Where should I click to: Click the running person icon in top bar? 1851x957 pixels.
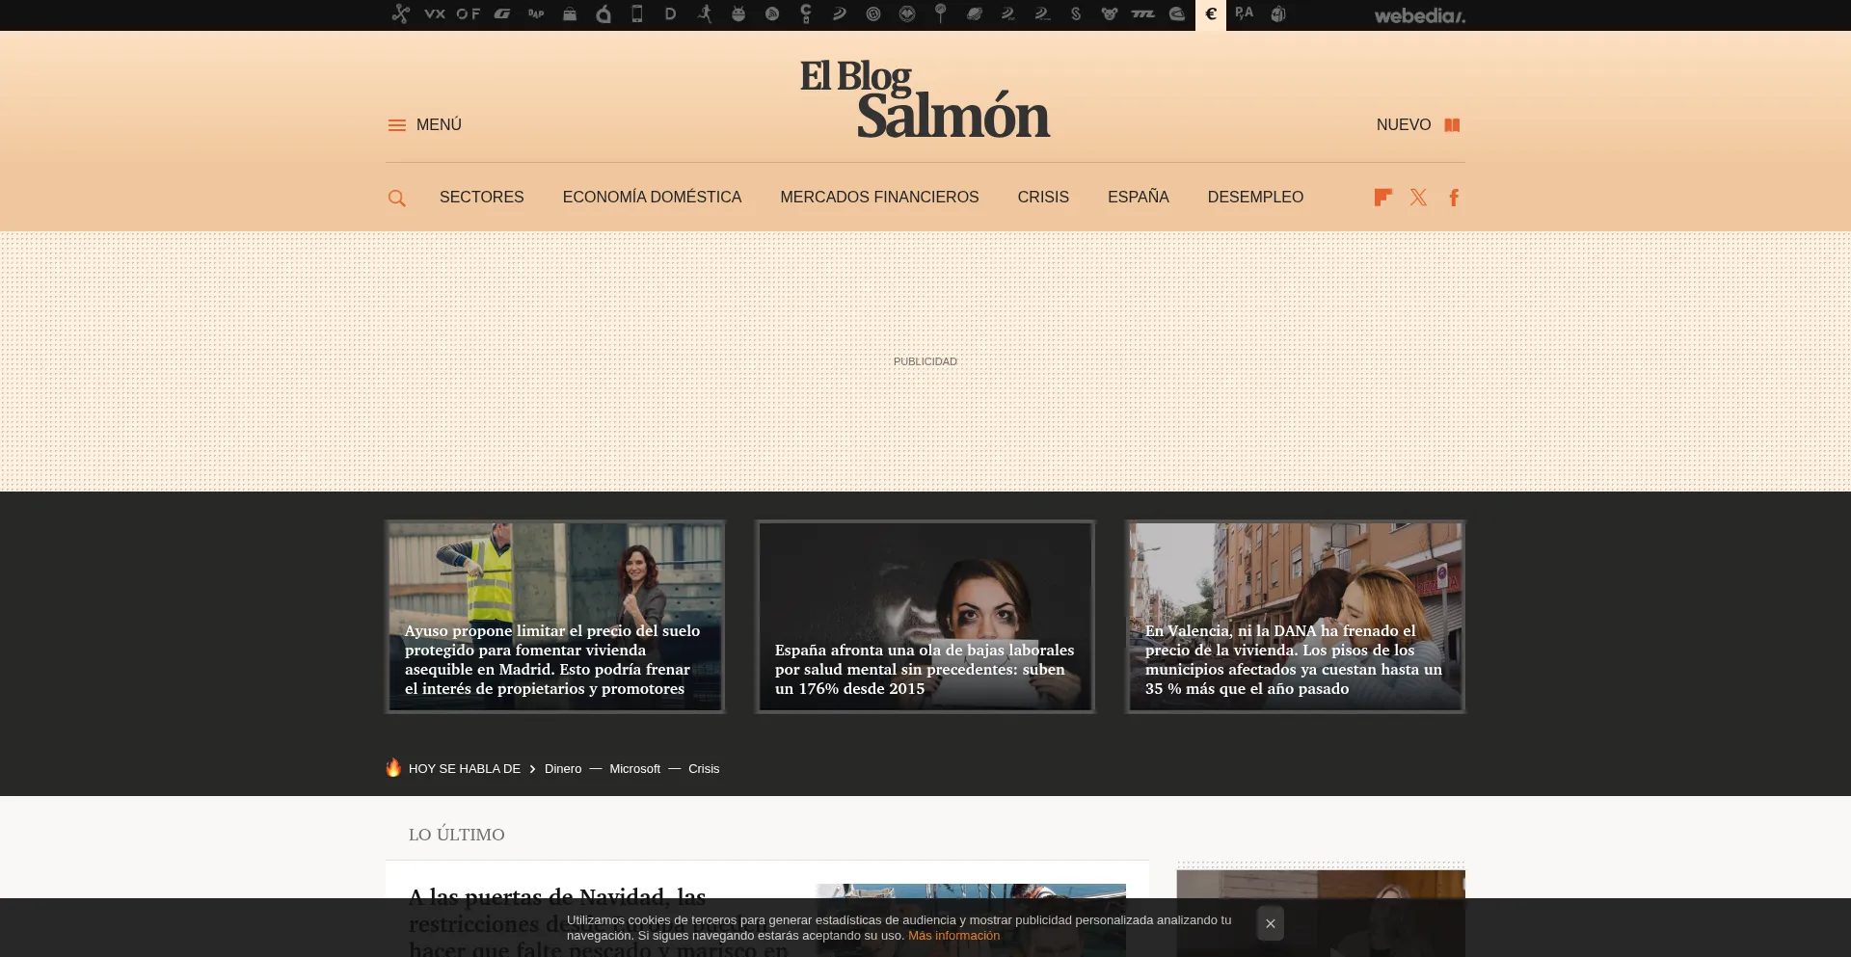point(705,13)
